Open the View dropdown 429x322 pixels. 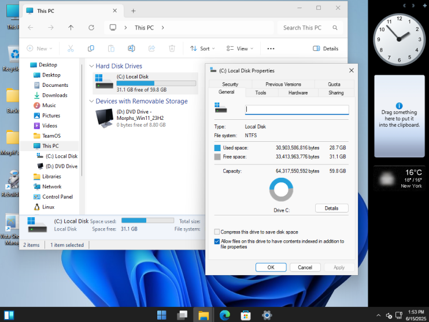coord(240,49)
